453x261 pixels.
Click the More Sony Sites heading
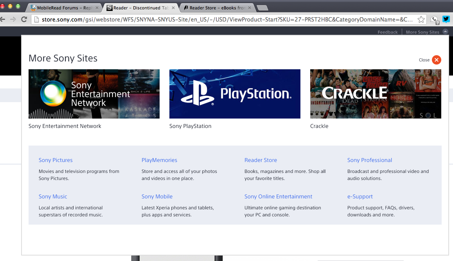(63, 58)
